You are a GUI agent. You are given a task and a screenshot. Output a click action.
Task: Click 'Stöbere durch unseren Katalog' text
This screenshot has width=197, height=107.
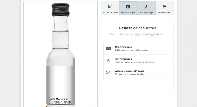point(129,74)
